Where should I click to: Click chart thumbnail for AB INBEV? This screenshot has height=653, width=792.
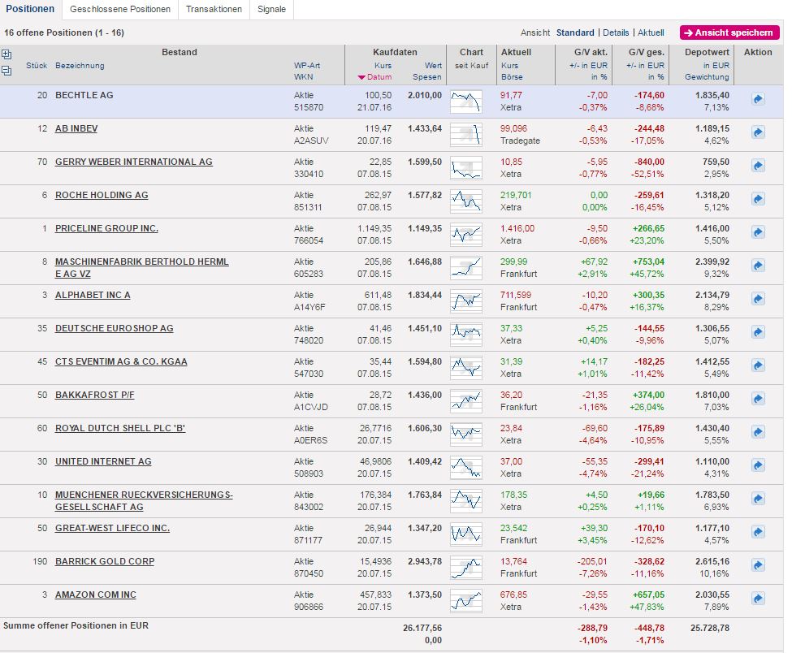466,134
